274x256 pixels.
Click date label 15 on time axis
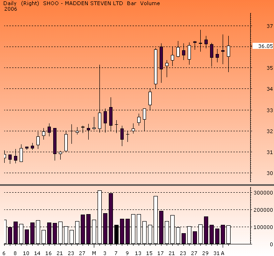(x=149, y=253)
